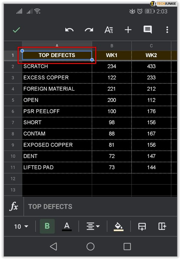Expand the horizontal alignment dropdown

pyautogui.click(x=93, y=226)
